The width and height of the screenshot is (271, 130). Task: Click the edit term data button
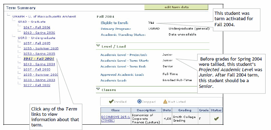coord(176,7)
